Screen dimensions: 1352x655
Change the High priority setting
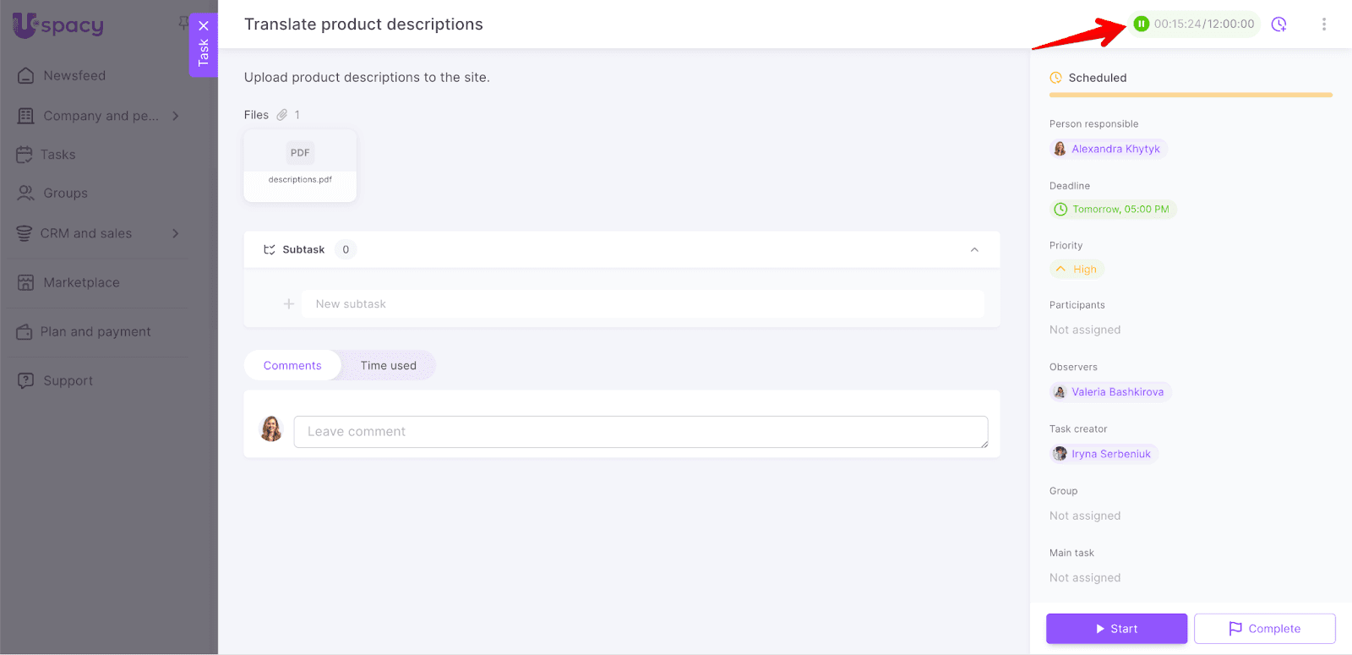(1077, 270)
